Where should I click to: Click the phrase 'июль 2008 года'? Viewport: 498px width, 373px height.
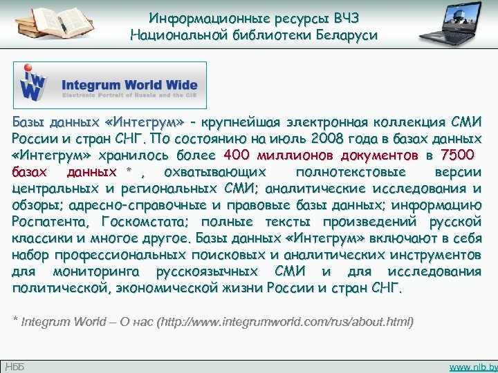[324, 139]
